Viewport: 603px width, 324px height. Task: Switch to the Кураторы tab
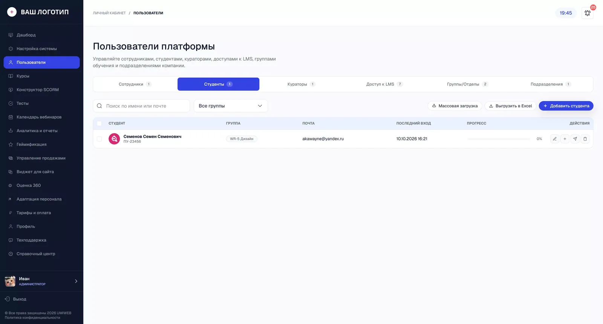(301, 84)
